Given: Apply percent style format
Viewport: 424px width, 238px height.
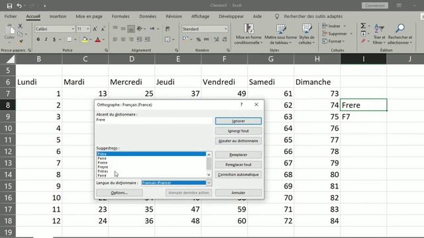Looking at the screenshot, I should click(x=199, y=40).
